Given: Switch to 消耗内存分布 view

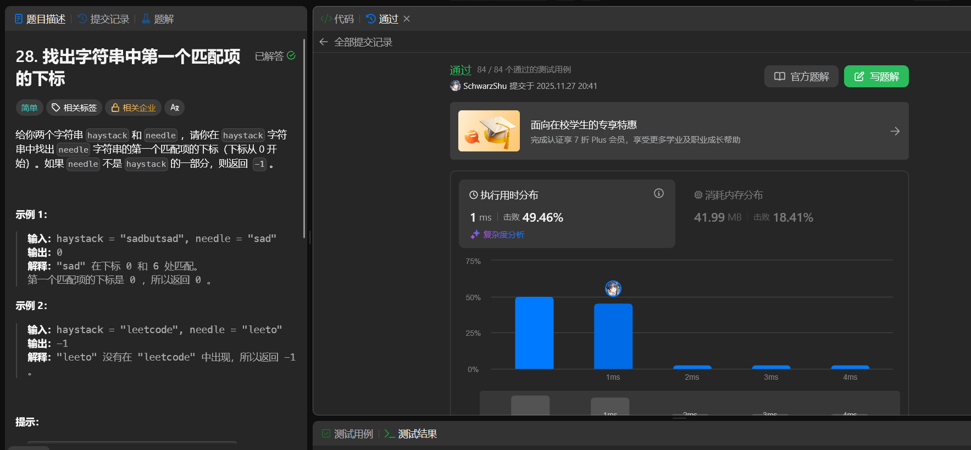Looking at the screenshot, I should pyautogui.click(x=733, y=195).
